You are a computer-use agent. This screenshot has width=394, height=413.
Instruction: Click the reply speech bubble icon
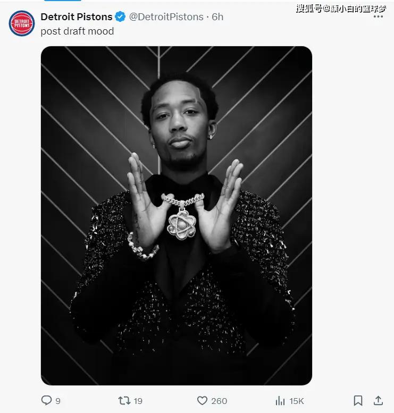point(46,400)
